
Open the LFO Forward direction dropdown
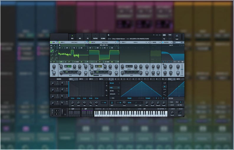[148, 98]
